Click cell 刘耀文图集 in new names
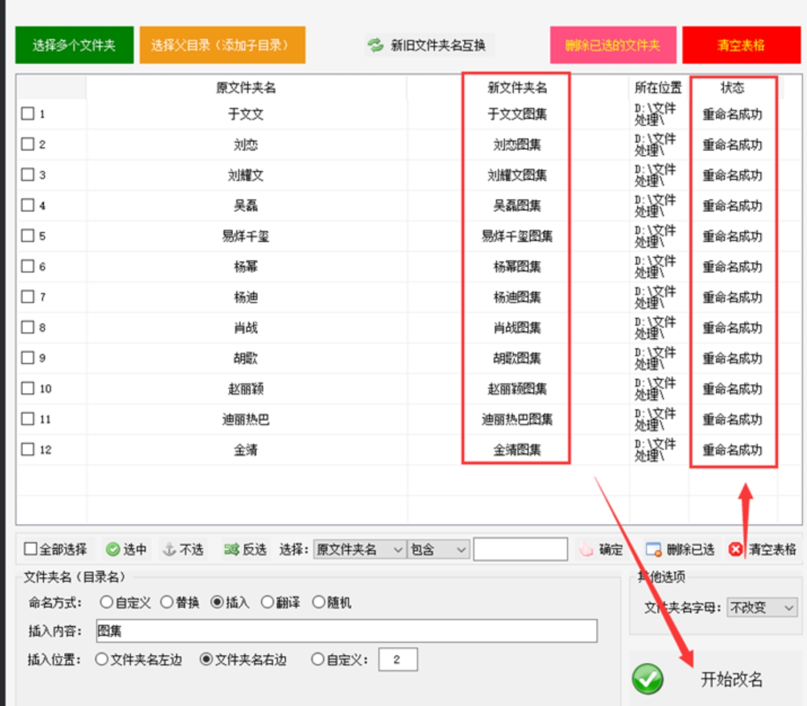The width and height of the screenshot is (807, 706). [x=517, y=175]
